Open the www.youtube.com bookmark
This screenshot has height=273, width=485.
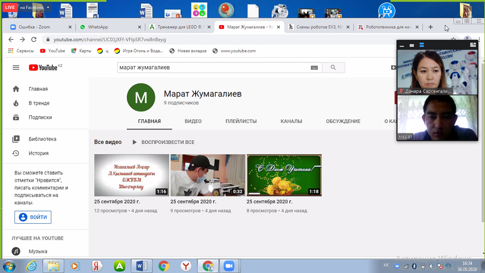pos(234,51)
